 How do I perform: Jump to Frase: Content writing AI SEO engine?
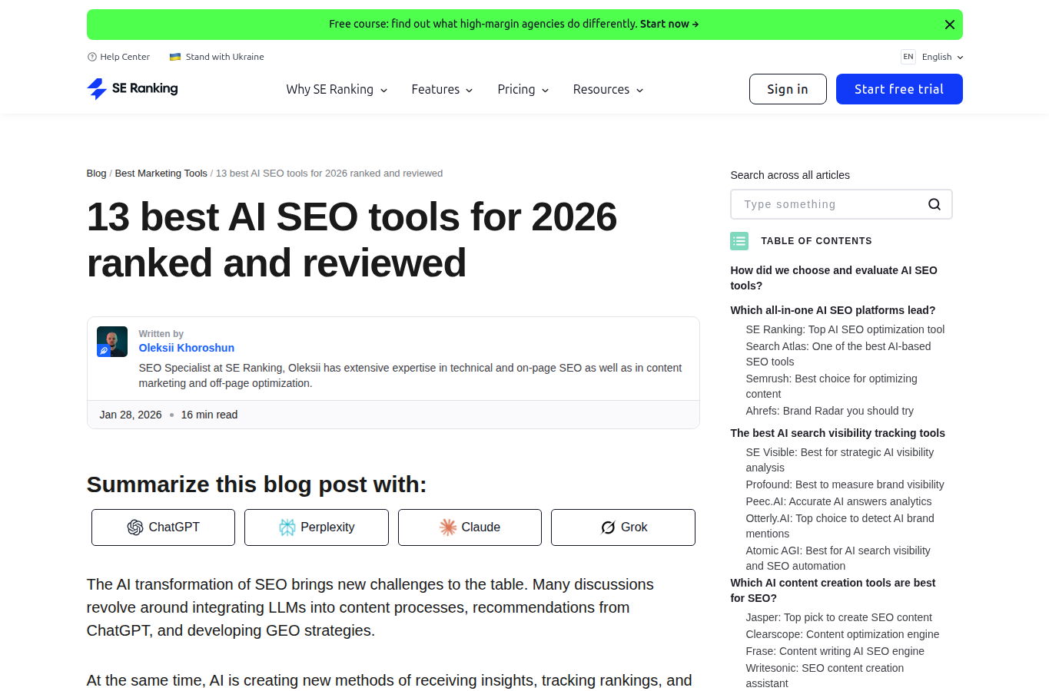tap(835, 651)
